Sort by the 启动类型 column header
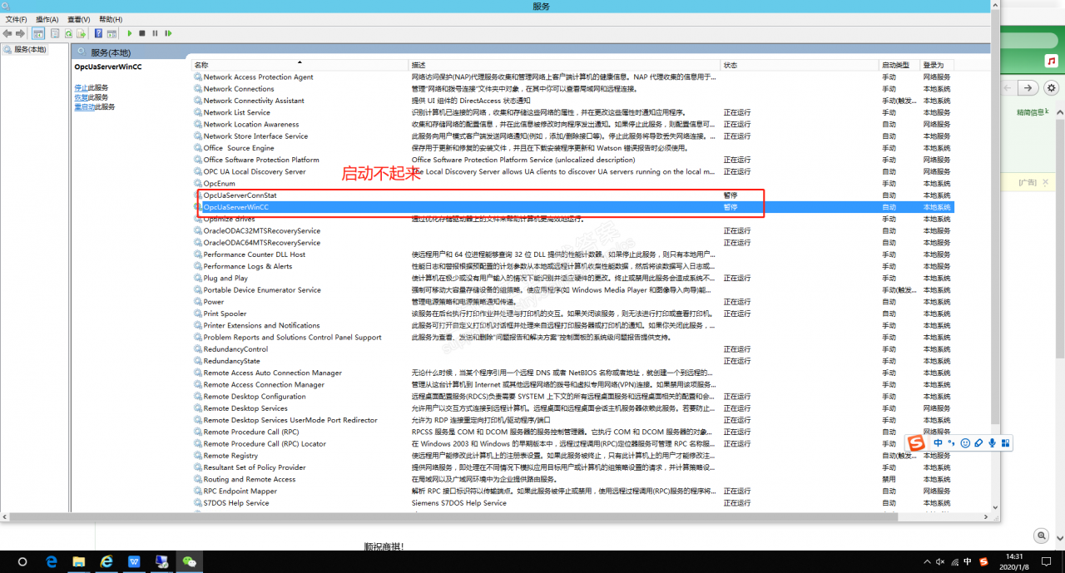The image size is (1065, 573). click(x=899, y=65)
